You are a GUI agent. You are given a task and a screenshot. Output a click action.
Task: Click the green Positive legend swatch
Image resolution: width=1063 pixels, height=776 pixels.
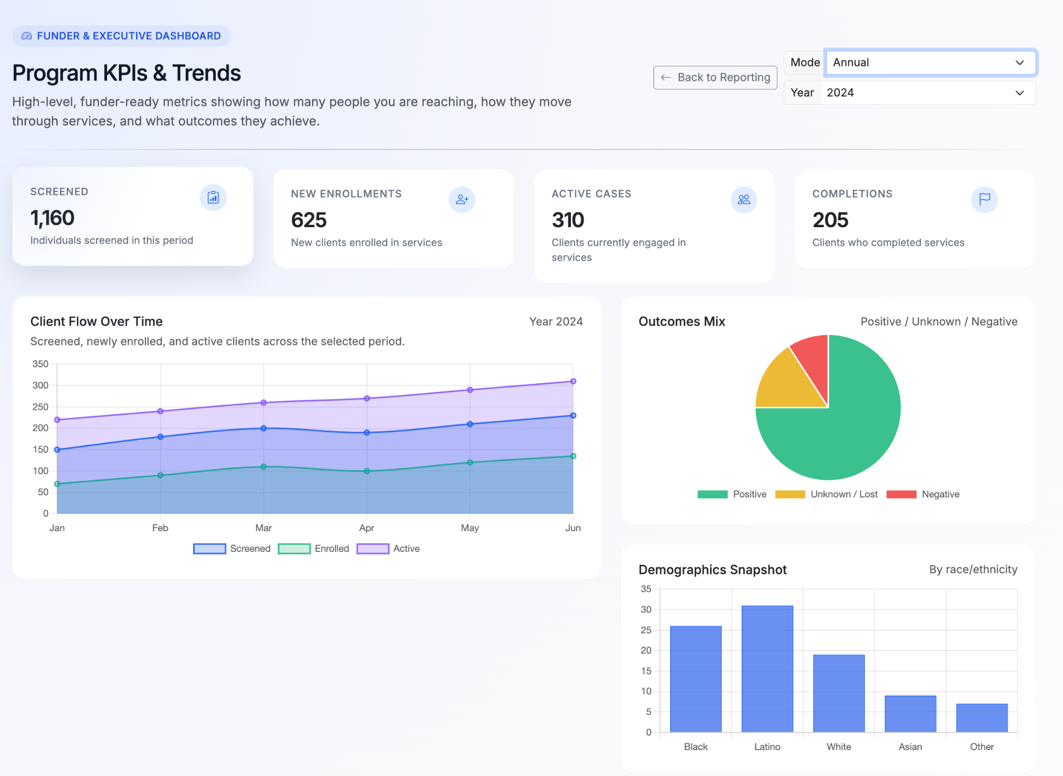712,494
